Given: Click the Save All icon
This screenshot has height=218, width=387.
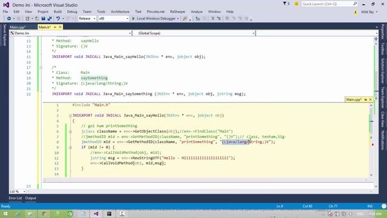Looking at the screenshot, I should (x=50, y=19).
